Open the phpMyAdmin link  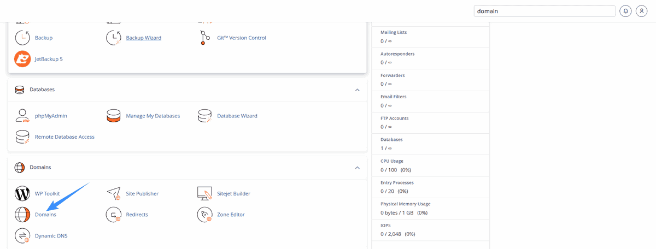click(51, 116)
